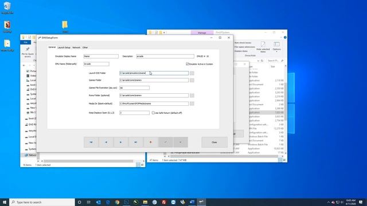Click Options in right Explorer ribbon

[x=276, y=47]
